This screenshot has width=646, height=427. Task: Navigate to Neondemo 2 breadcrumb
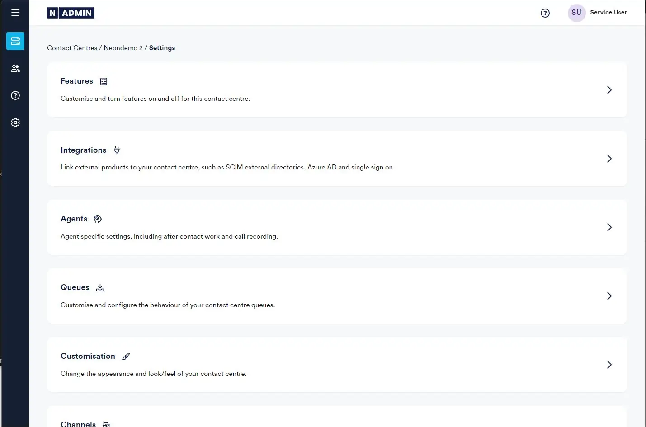pyautogui.click(x=123, y=48)
